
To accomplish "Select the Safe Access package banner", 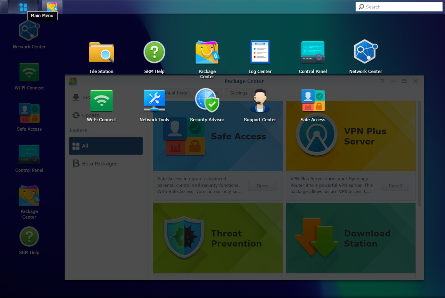I will pyautogui.click(x=218, y=136).
